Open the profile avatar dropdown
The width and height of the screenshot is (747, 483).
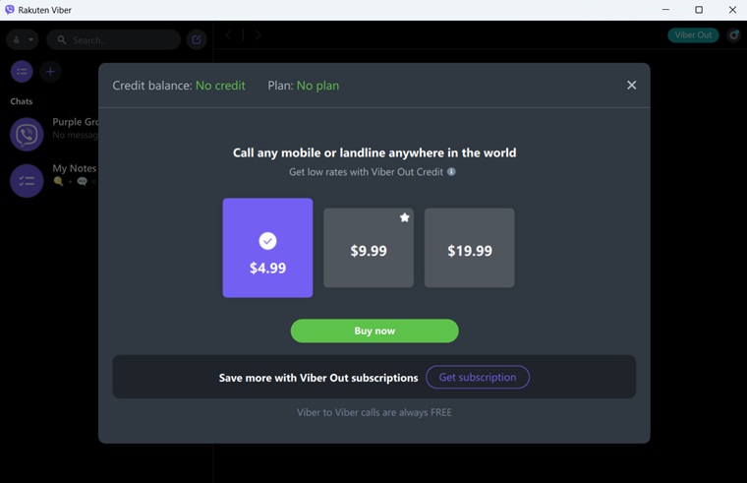click(x=23, y=39)
